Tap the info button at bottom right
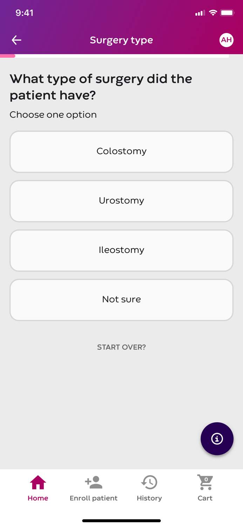Viewport: 243px width, 527px height. pyautogui.click(x=217, y=438)
